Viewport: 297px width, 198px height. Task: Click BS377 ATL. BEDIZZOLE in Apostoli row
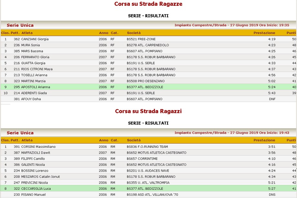click(145, 87)
